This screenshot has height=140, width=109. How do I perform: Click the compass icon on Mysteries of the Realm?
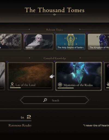pos(60,85)
